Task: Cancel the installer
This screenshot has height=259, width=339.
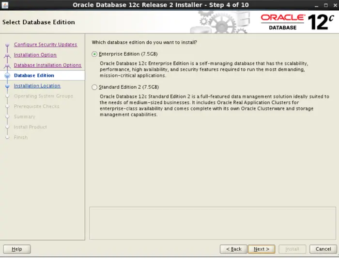Action: (323, 249)
